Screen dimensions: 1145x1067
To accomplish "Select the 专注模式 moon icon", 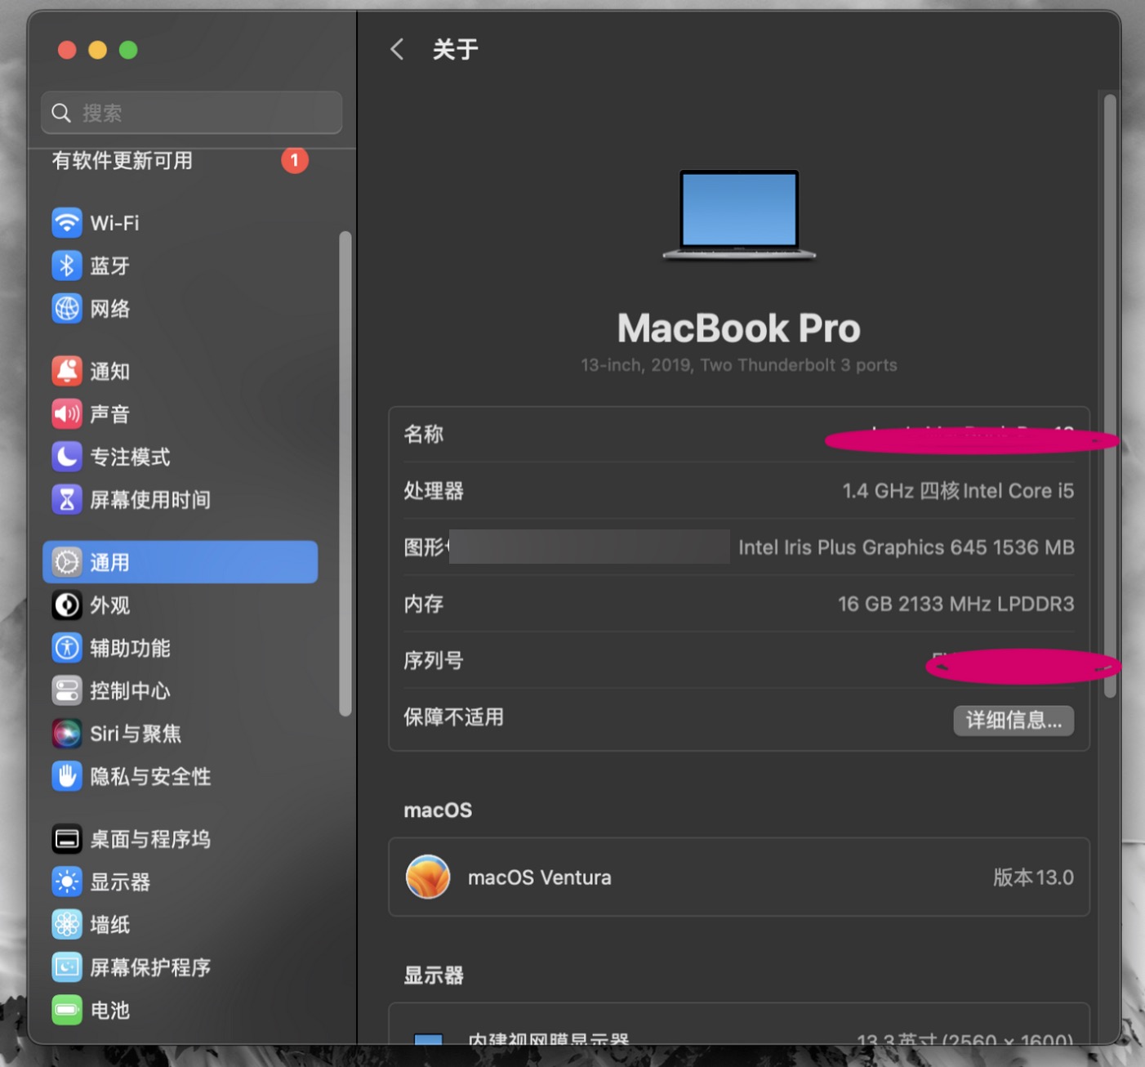I will pyautogui.click(x=67, y=458).
